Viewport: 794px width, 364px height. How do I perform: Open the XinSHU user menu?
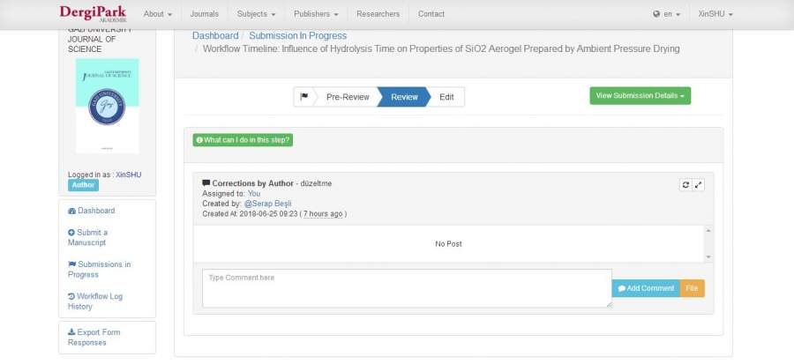[715, 14]
